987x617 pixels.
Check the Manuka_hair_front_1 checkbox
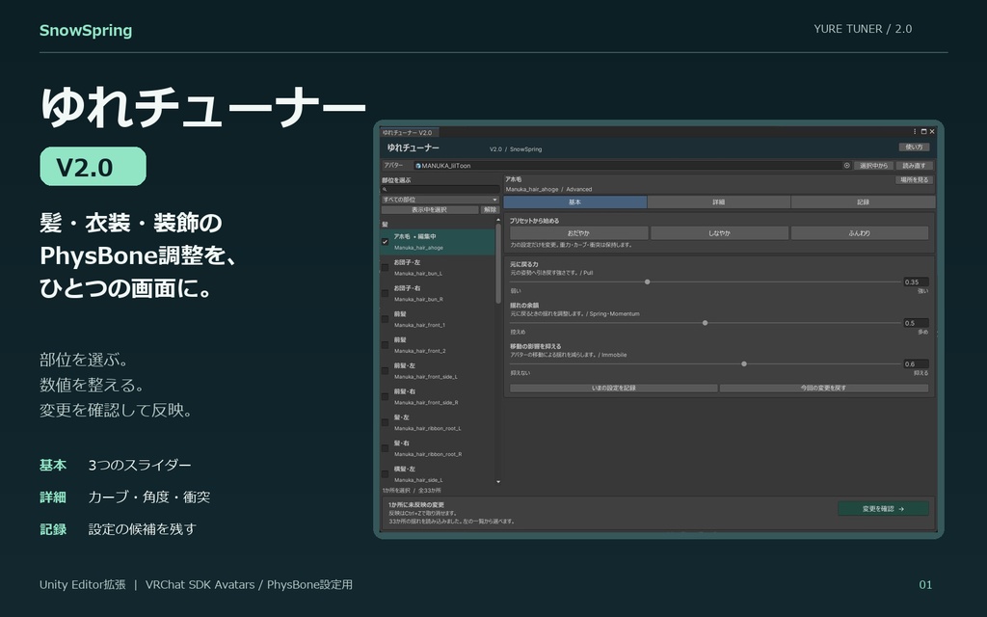pos(386,319)
